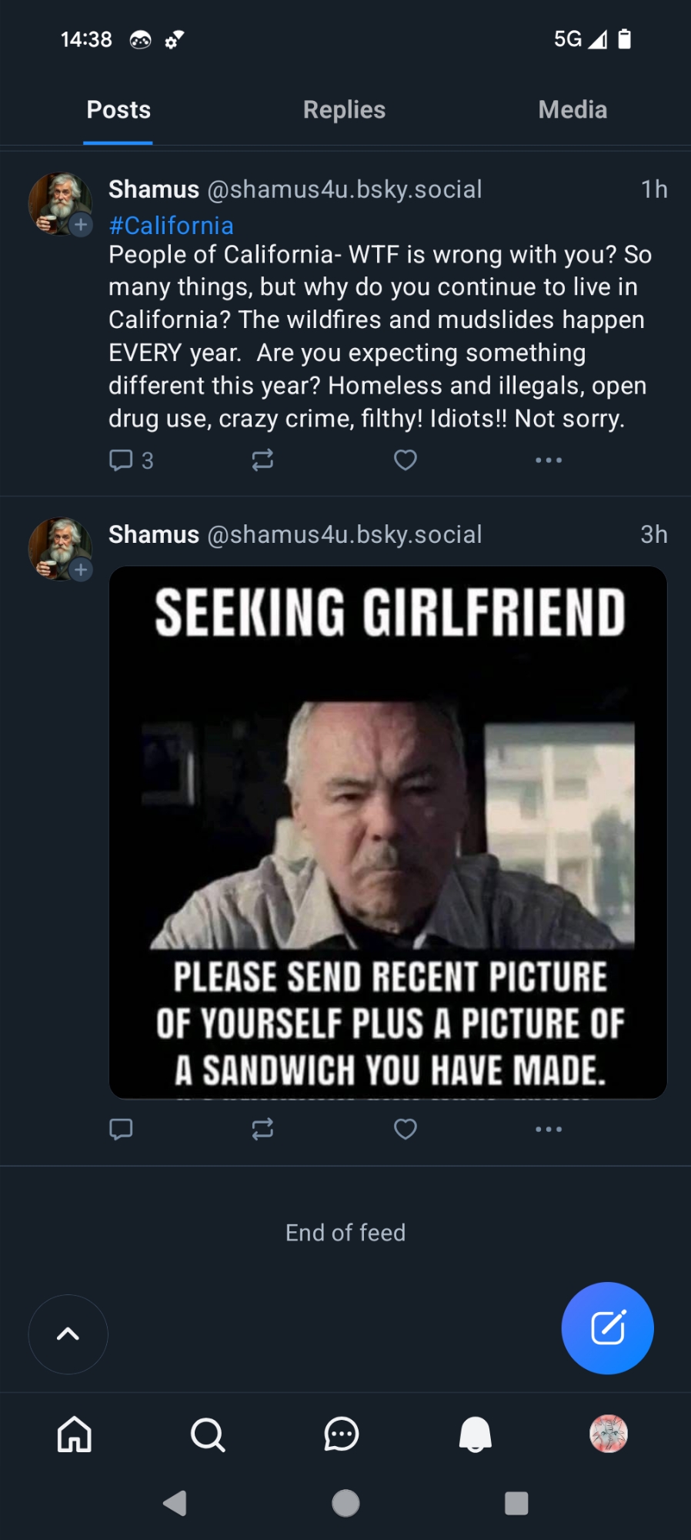Open the #California hashtag link
This screenshot has height=1540, width=691.
click(171, 226)
